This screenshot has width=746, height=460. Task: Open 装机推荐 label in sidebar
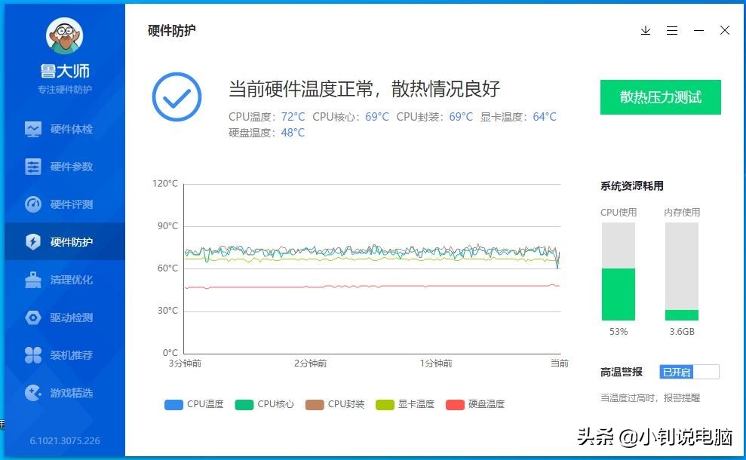click(72, 355)
